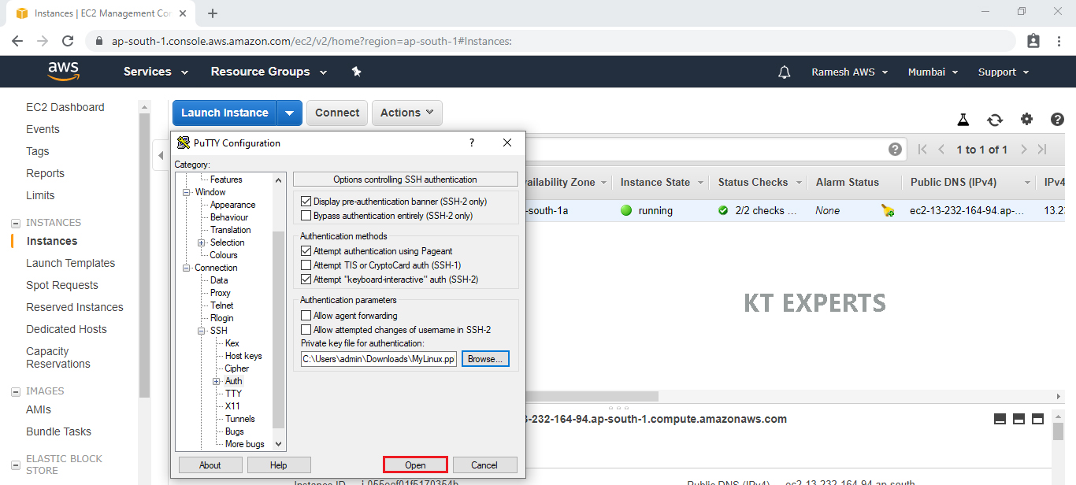Go to previous page of instances
Viewport: 1076px width, 485px height.
point(941,149)
